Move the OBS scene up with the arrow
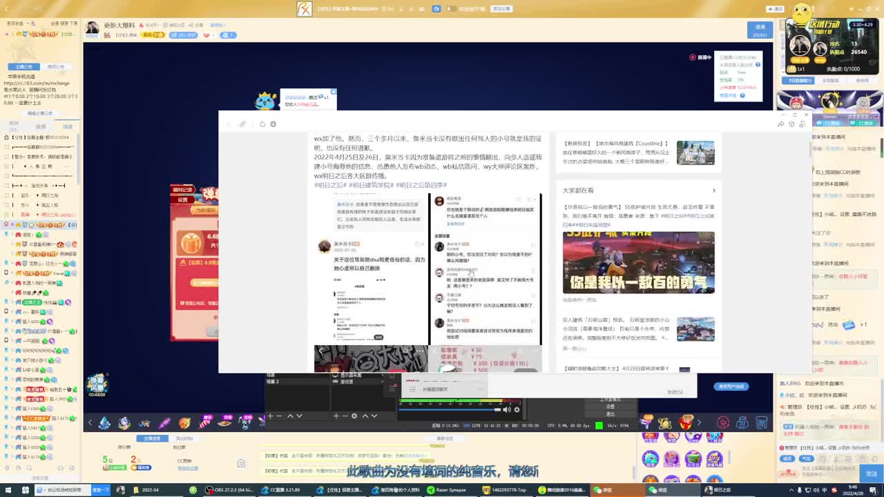Viewport: 884px width, 497px height. (290, 416)
